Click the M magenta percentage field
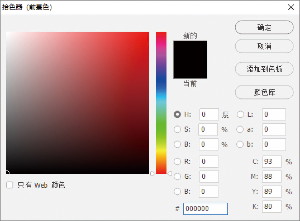The image size is (300, 221). coord(271,176)
